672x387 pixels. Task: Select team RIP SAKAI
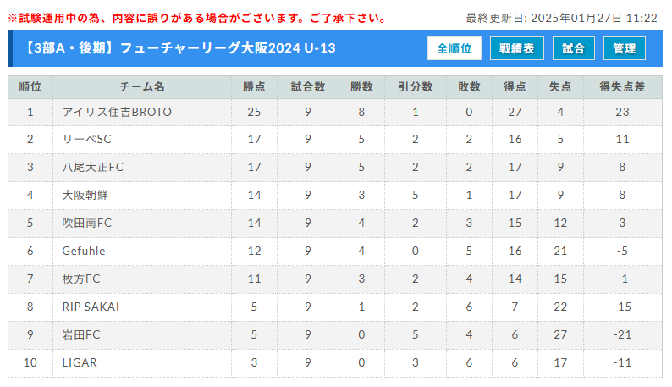coord(91,307)
